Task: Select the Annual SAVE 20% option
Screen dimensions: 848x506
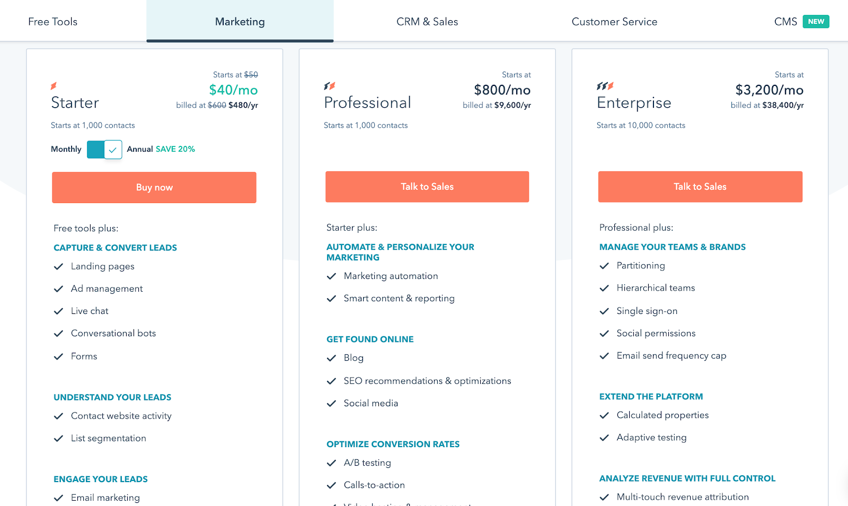Action: point(161,149)
